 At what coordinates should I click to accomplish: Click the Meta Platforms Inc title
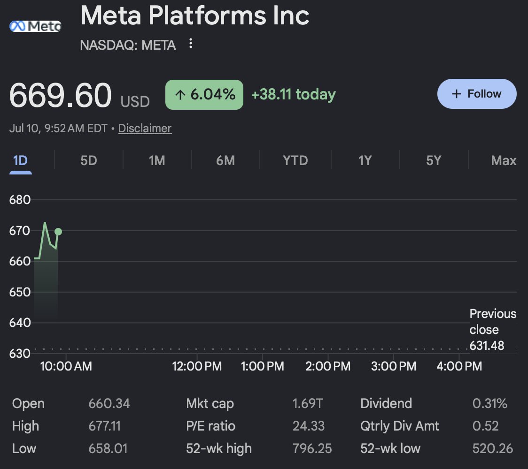click(194, 15)
